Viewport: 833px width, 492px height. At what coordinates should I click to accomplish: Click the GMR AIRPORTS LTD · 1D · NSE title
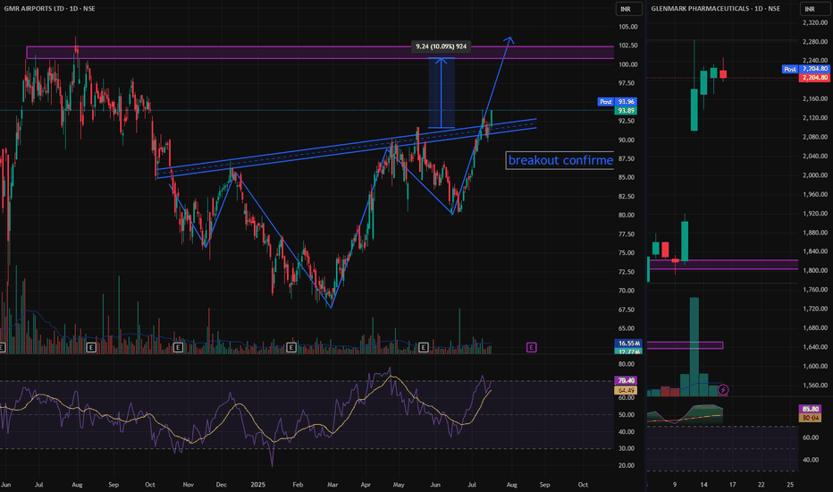click(x=49, y=9)
